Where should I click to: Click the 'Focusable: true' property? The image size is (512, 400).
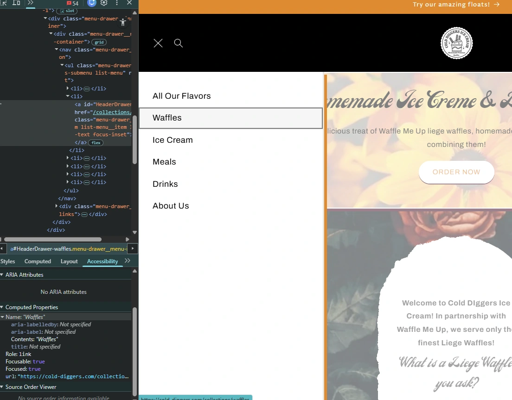coord(25,362)
